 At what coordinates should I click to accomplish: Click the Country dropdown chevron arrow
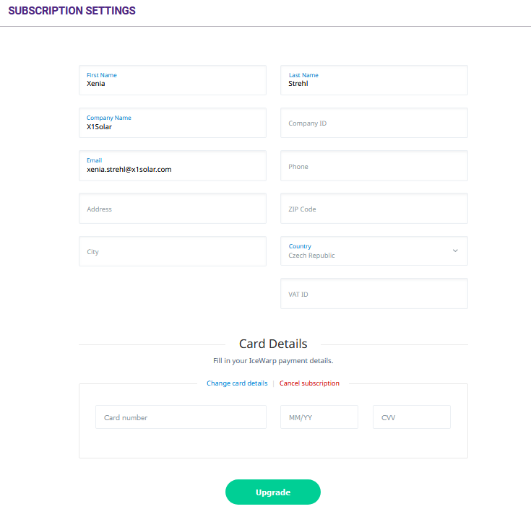[x=455, y=251]
